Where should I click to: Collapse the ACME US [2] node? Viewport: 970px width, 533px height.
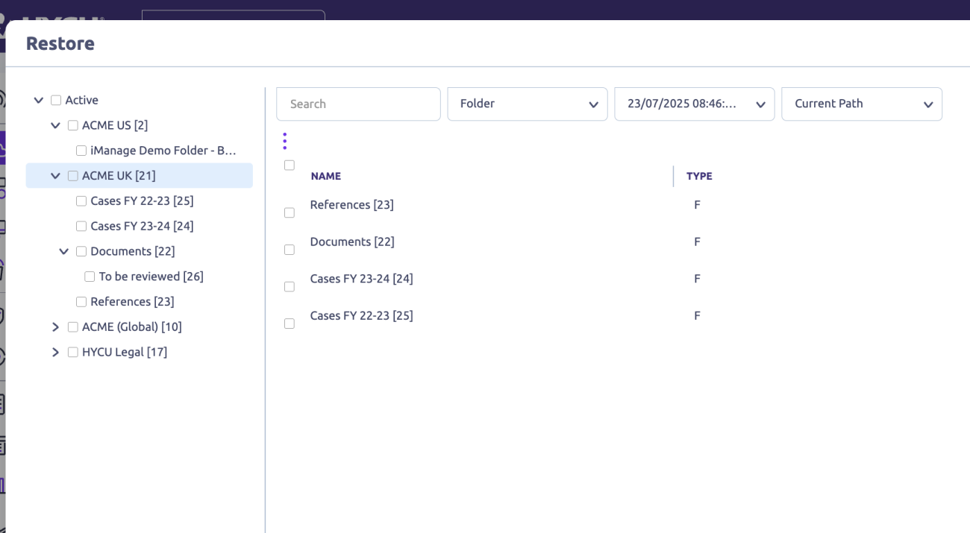point(55,125)
